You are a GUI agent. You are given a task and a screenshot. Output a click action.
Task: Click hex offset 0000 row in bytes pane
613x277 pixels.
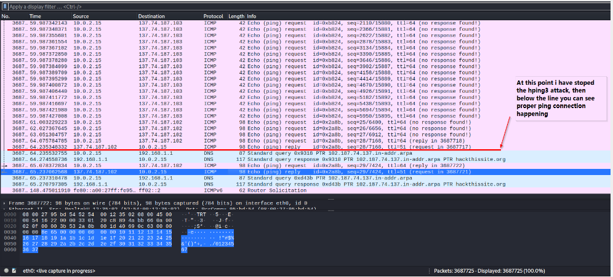tap(97, 215)
